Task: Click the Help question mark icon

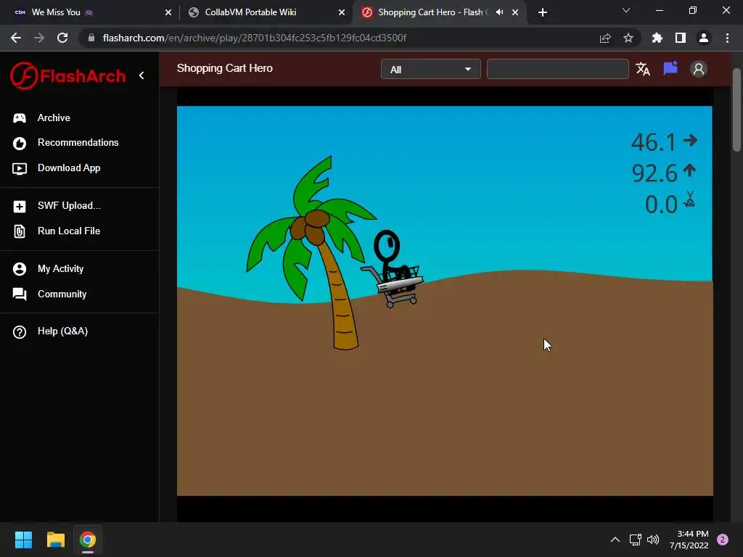Action: coord(20,332)
